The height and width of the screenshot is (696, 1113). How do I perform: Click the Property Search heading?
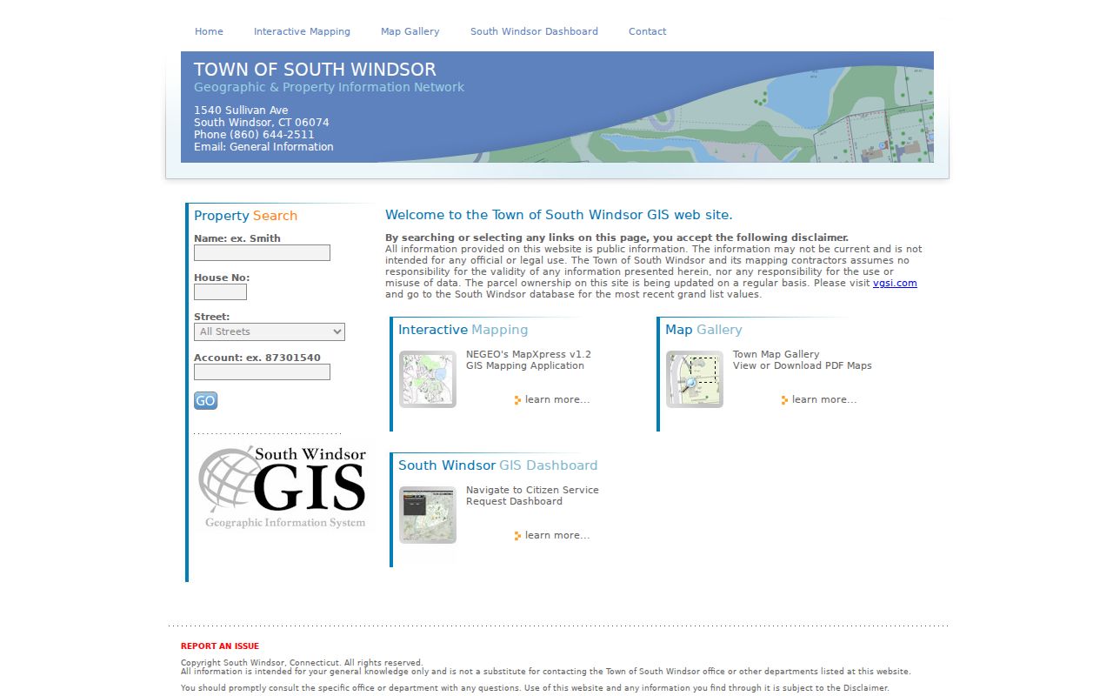[x=245, y=216]
